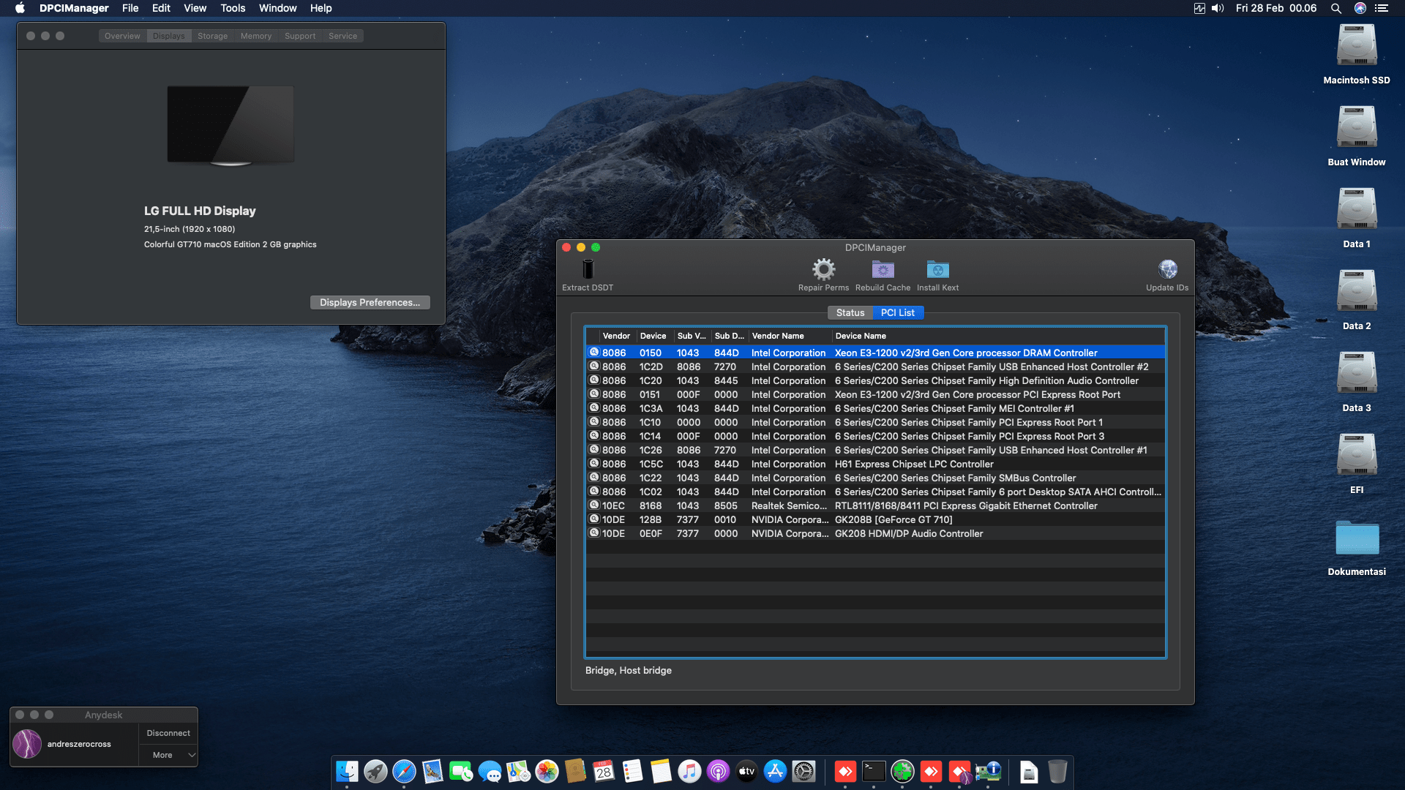The width and height of the screenshot is (1405, 790).
Task: Open Safari from the Dock
Action: pos(404,771)
